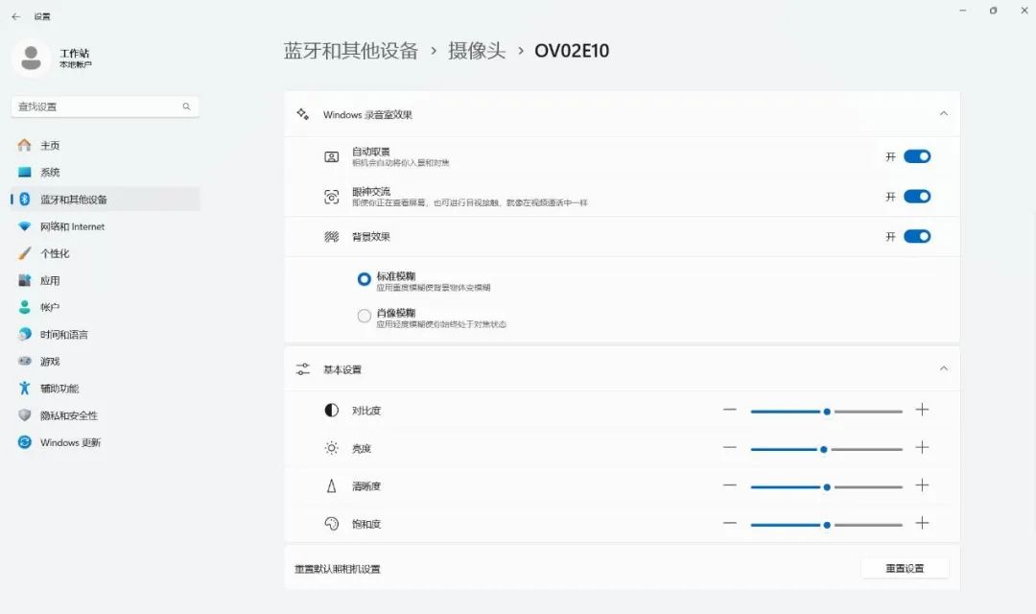The image size is (1036, 614).
Task: Open the user account avatar for 工作站
Action: click(x=31, y=59)
